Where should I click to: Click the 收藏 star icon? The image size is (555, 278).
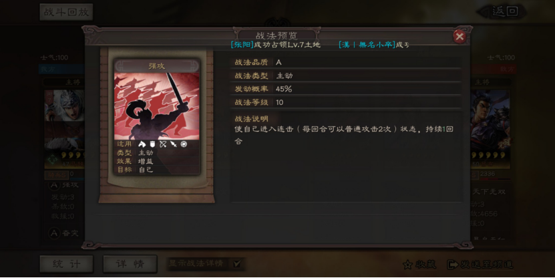pos(408,265)
